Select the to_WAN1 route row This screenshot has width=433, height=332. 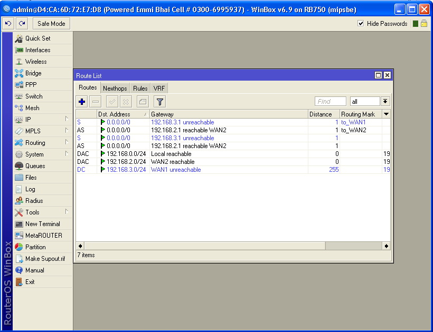[233, 122]
